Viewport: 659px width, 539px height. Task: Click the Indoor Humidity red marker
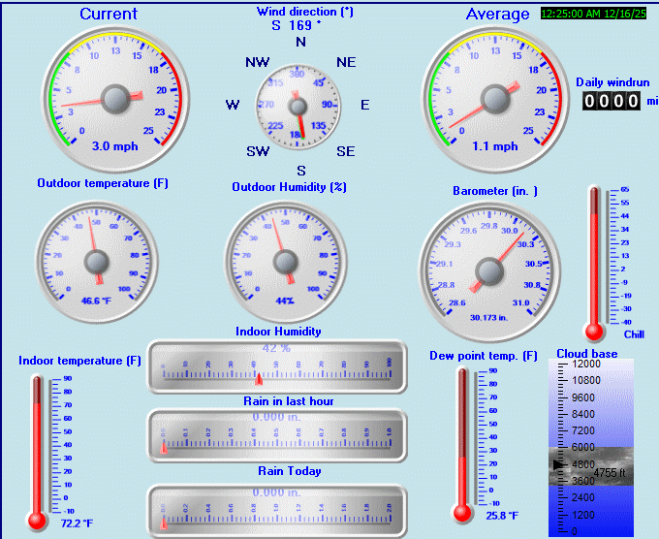(x=258, y=377)
